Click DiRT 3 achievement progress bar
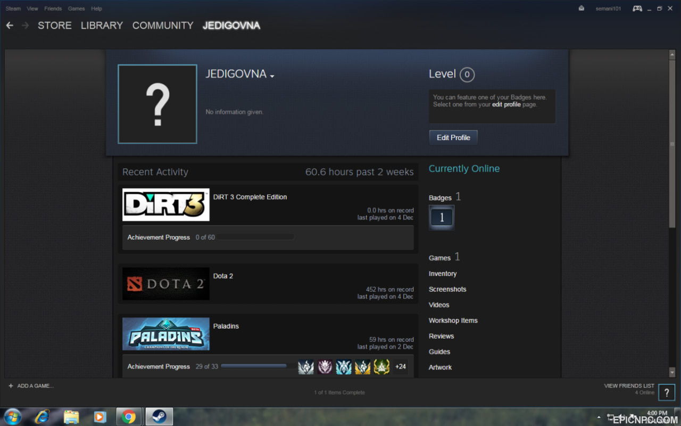Viewport: 681px width, 426px height. pyautogui.click(x=256, y=237)
